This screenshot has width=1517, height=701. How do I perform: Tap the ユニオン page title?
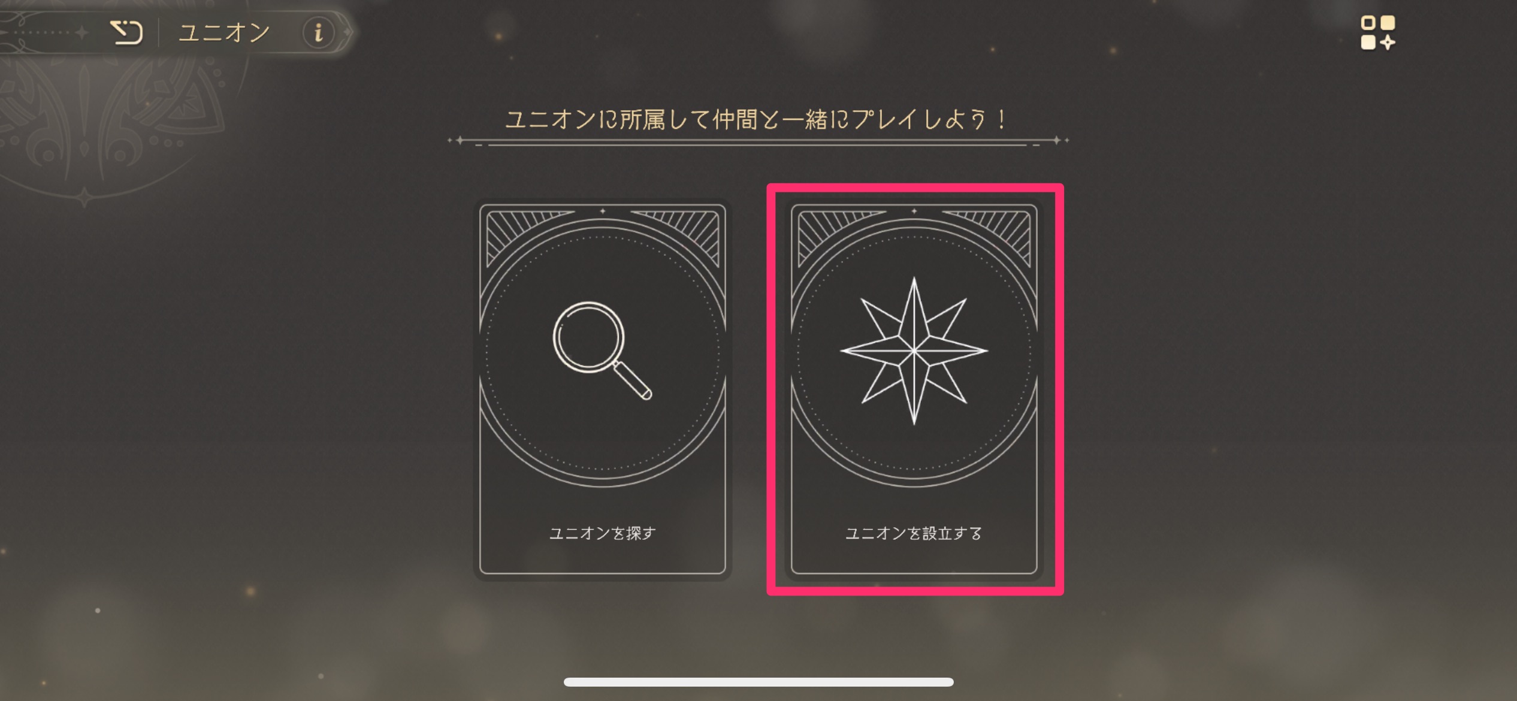(225, 32)
